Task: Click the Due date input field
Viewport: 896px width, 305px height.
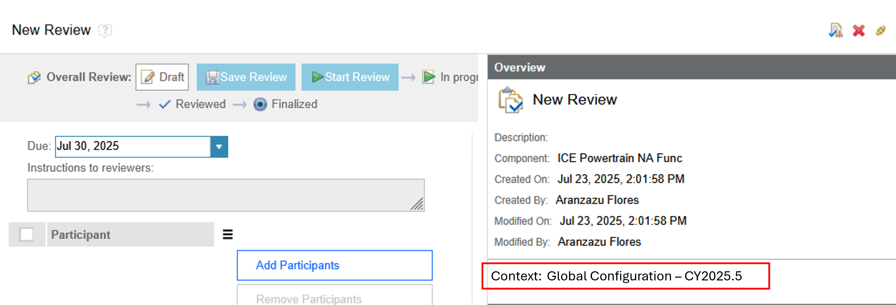Action: tap(132, 147)
